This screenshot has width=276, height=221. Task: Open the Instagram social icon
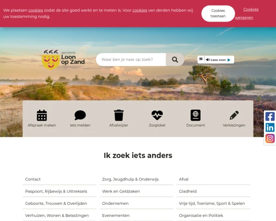point(270,138)
